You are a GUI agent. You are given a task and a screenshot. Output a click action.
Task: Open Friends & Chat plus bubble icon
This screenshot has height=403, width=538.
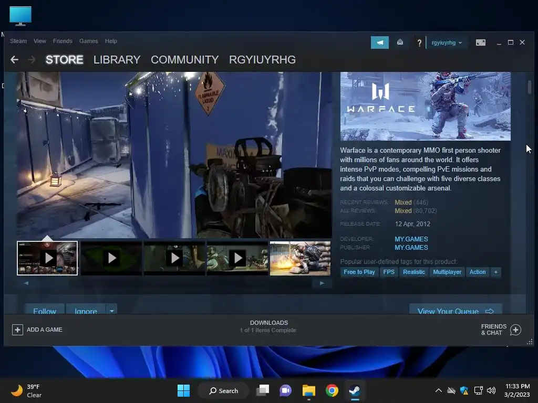(x=515, y=330)
